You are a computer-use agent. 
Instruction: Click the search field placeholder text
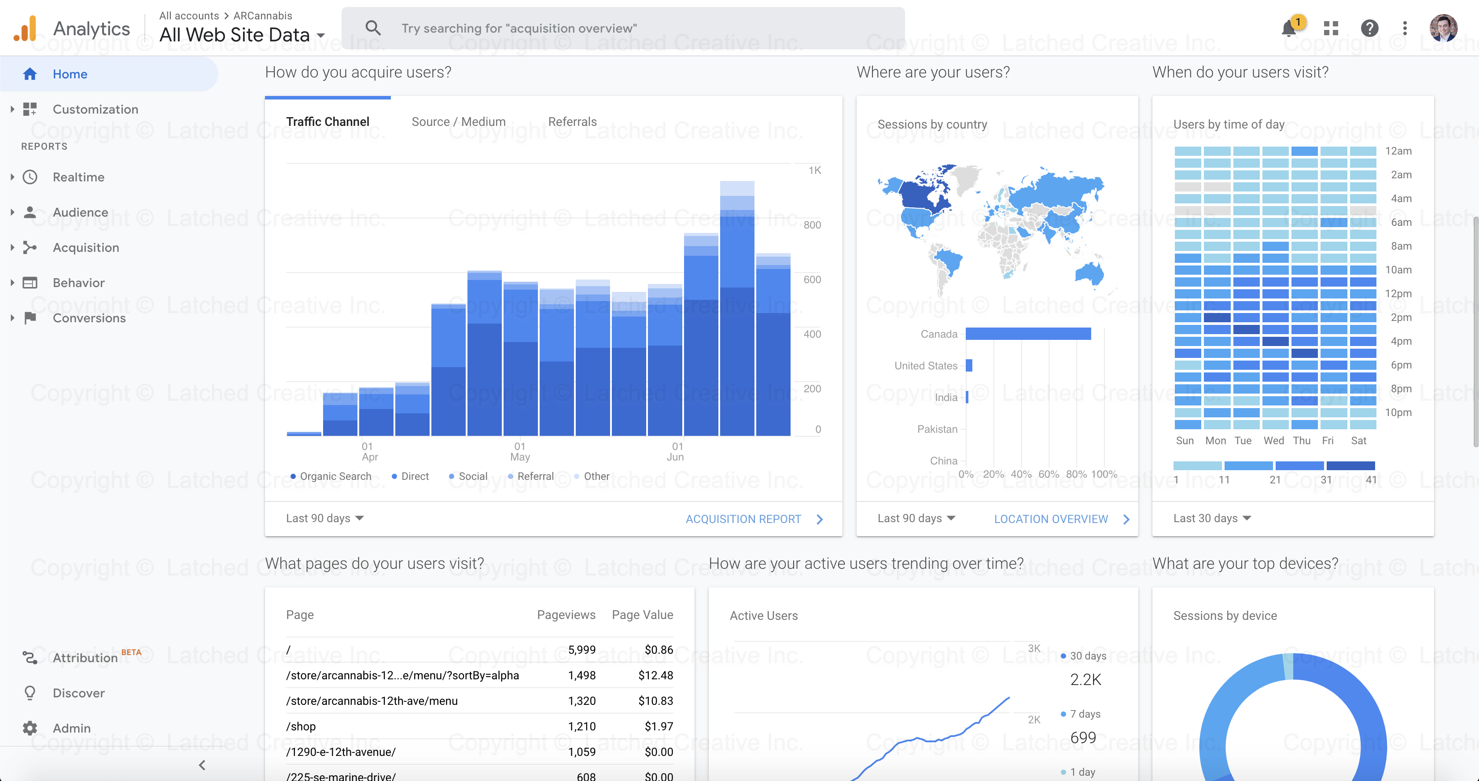click(519, 28)
